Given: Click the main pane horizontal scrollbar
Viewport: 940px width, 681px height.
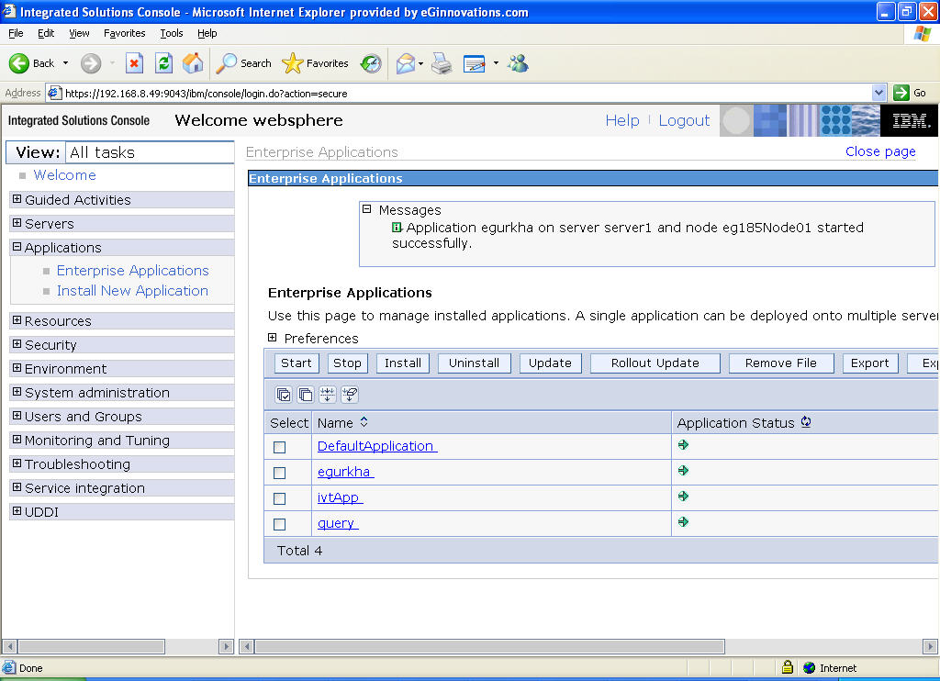Looking at the screenshot, I should click(x=490, y=646).
